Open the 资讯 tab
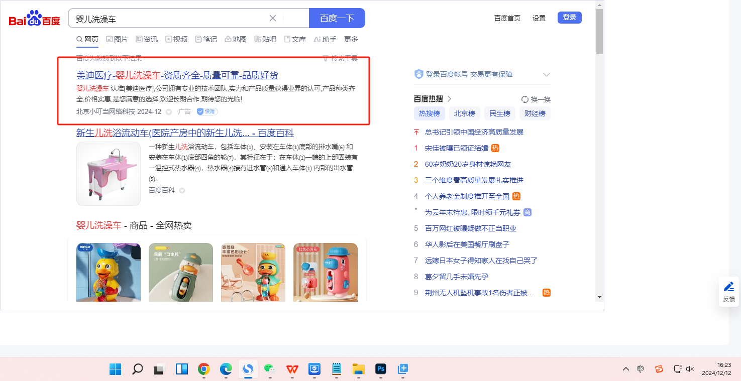The width and height of the screenshot is (741, 381). [147, 39]
